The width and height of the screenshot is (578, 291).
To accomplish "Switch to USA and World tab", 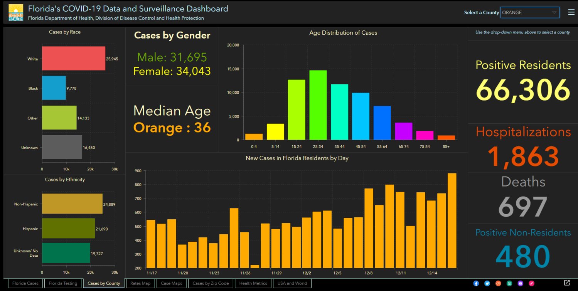I will tap(292, 283).
